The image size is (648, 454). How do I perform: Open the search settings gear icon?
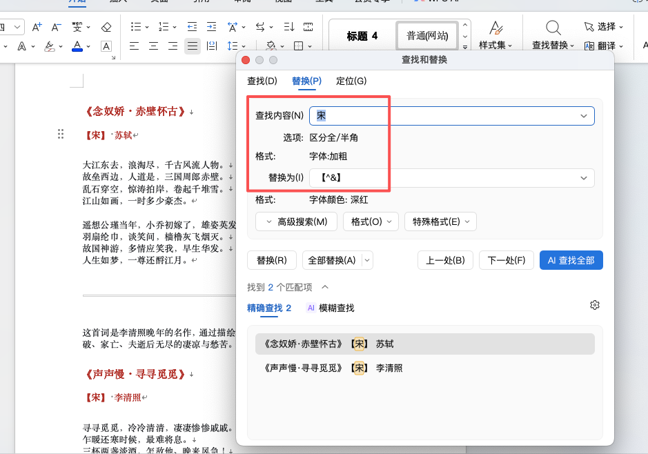(x=595, y=305)
